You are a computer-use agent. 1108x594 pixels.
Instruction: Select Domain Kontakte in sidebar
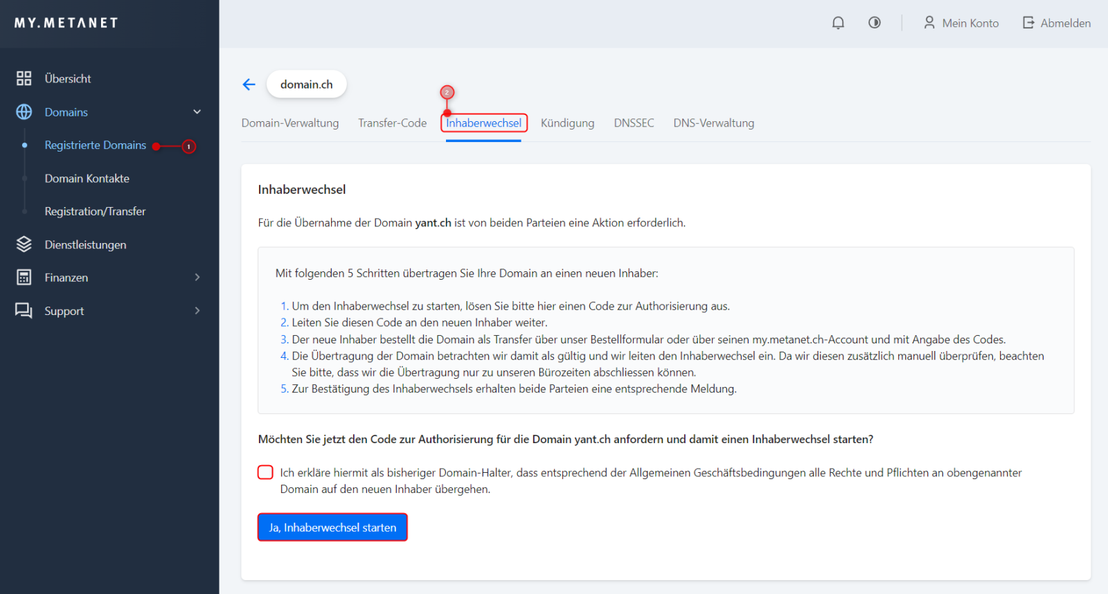(x=87, y=179)
